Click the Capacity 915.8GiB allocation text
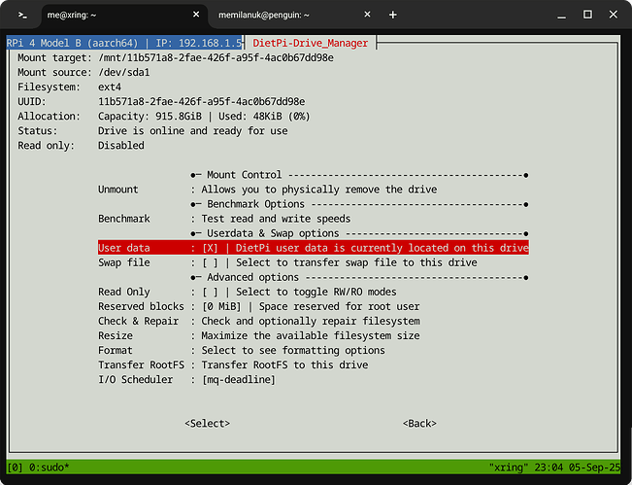The width and height of the screenshot is (632, 485). click(150, 117)
